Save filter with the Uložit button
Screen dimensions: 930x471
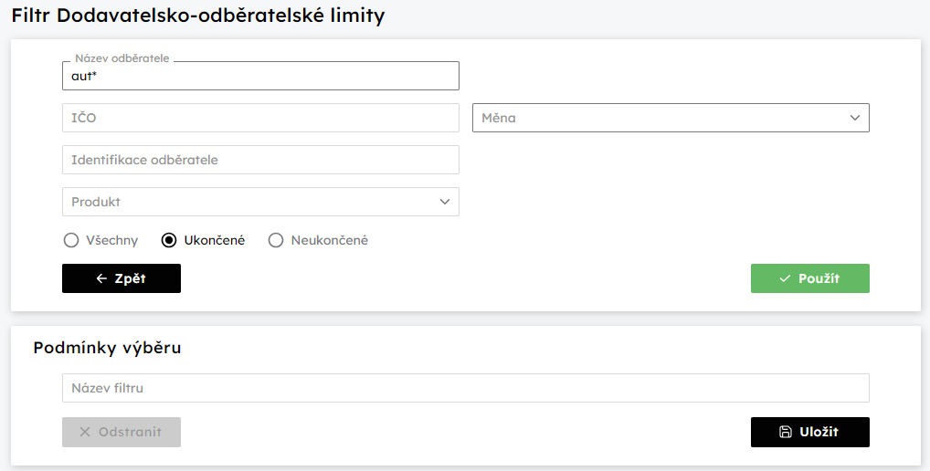810,432
